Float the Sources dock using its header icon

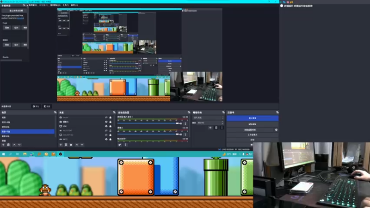[114, 112]
